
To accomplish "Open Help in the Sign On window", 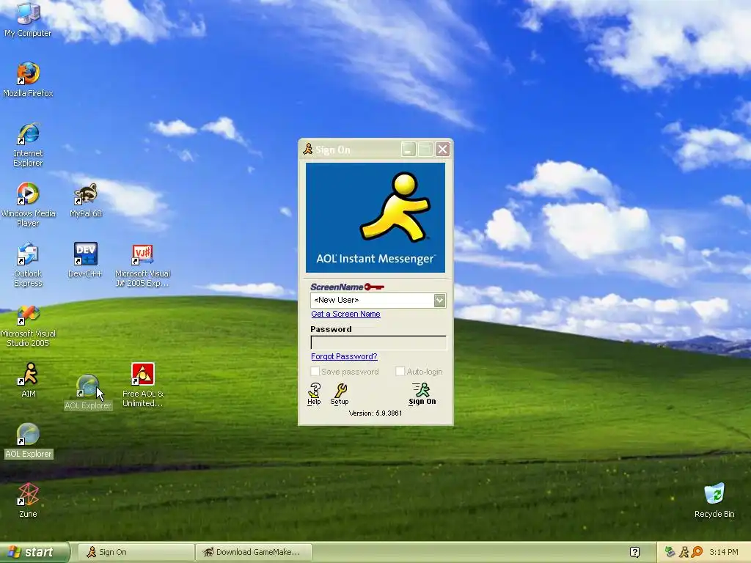I will 314,394.
